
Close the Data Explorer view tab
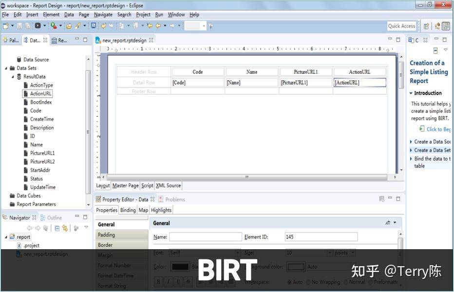point(45,40)
